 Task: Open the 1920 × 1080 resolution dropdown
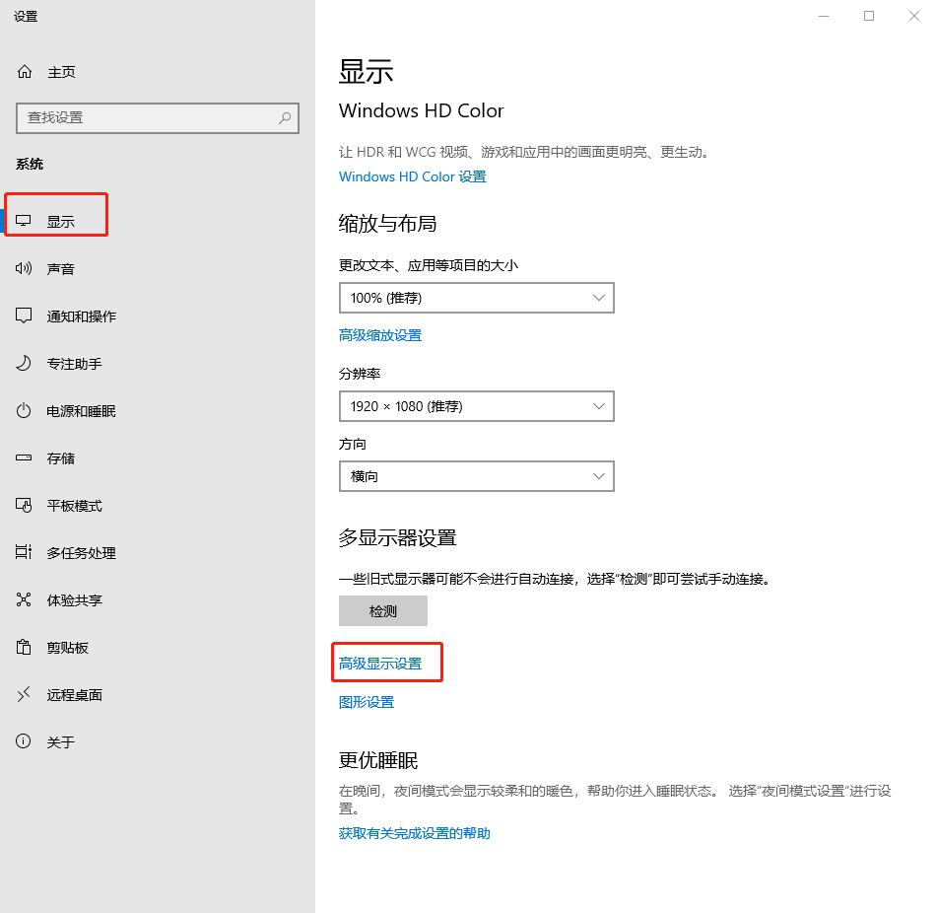click(x=476, y=406)
